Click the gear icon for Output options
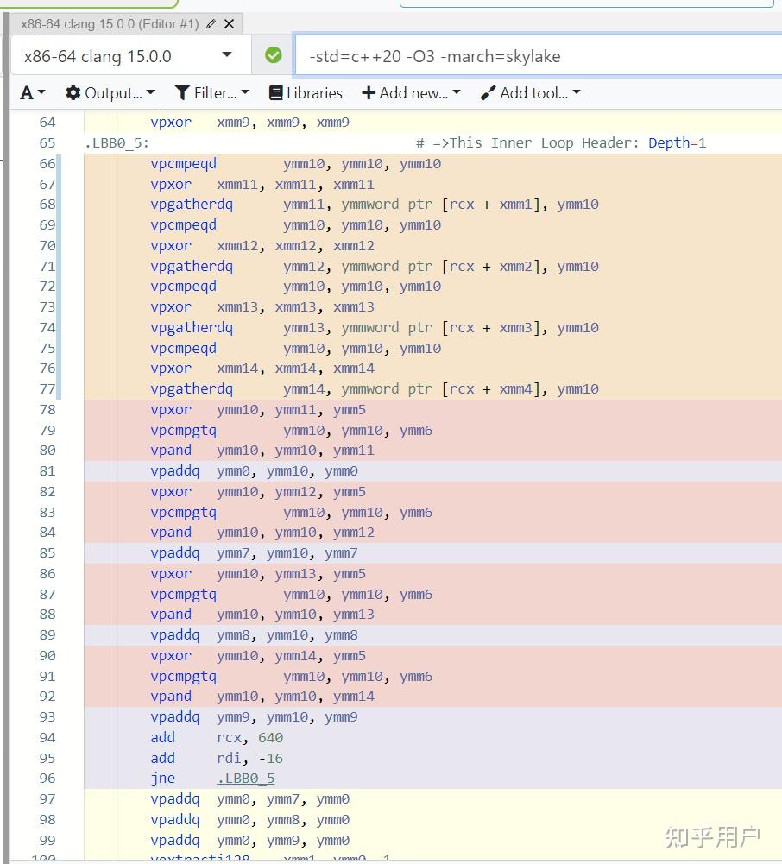 (73, 92)
